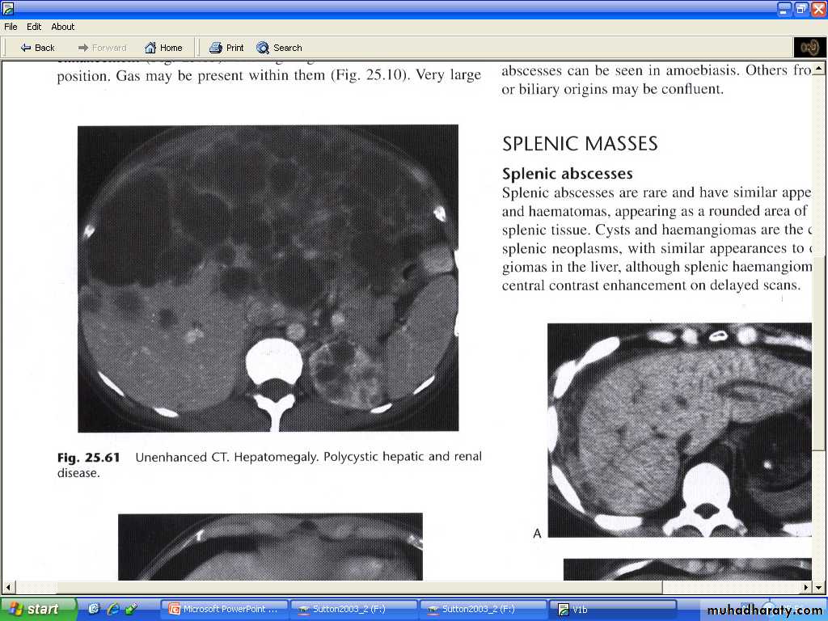This screenshot has height=621, width=828.
Task: Click the logo icon at toolbar right
Action: [x=809, y=47]
